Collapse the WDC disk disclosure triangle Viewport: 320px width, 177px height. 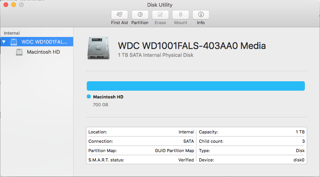4,42
